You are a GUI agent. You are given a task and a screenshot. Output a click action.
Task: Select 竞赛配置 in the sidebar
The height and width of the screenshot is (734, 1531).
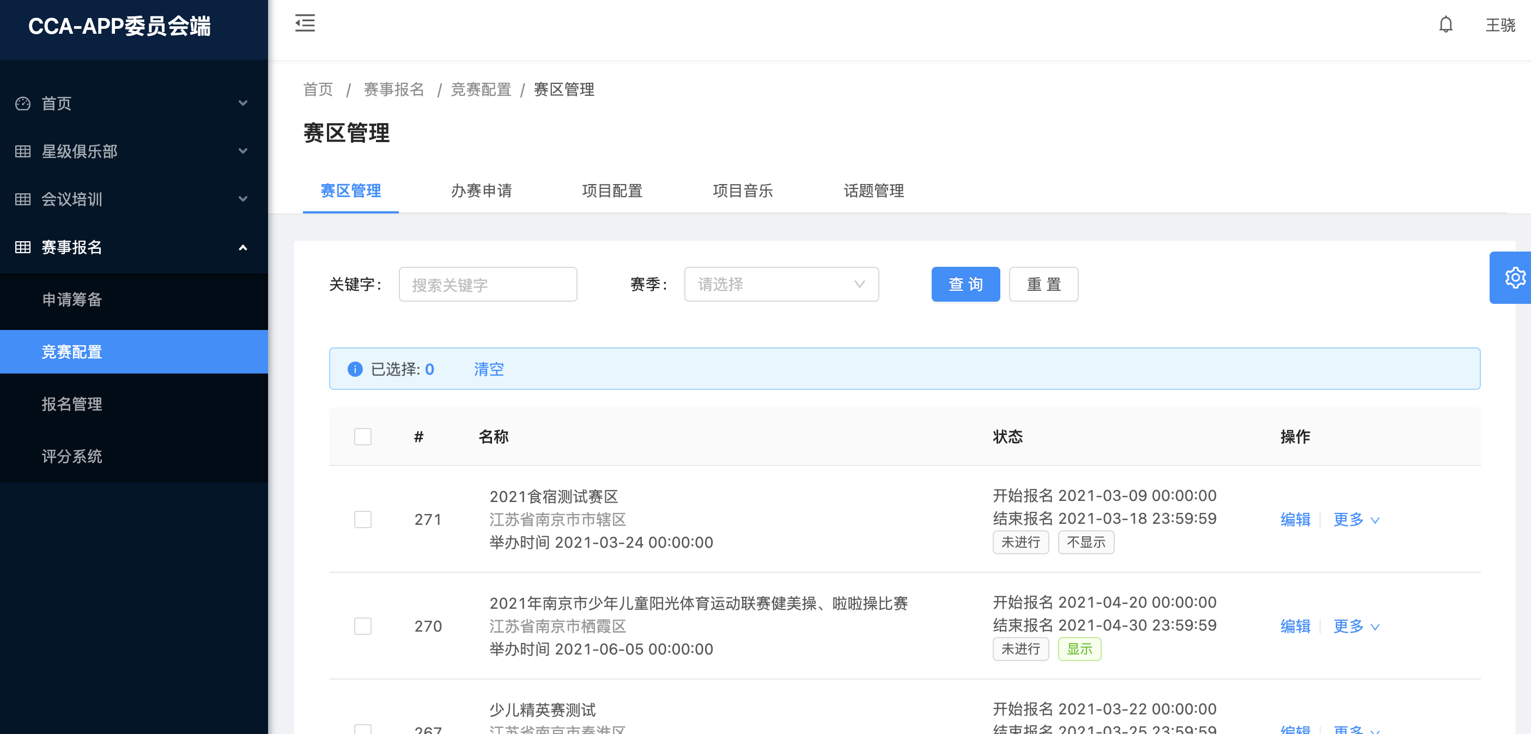(x=133, y=352)
